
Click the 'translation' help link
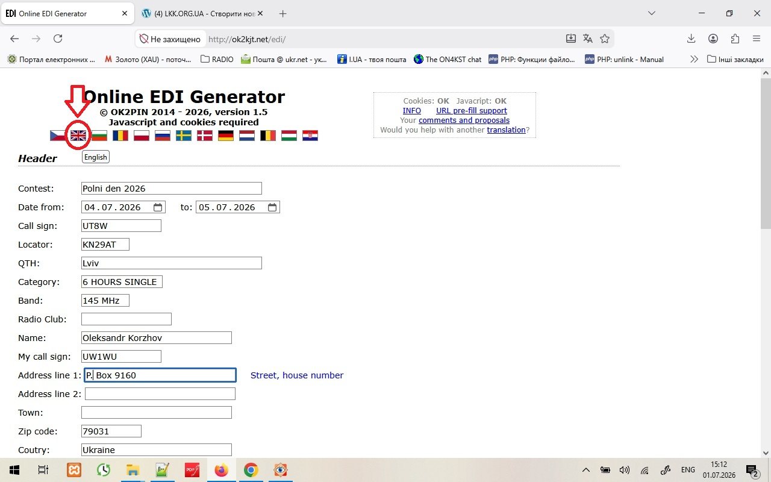tap(506, 130)
